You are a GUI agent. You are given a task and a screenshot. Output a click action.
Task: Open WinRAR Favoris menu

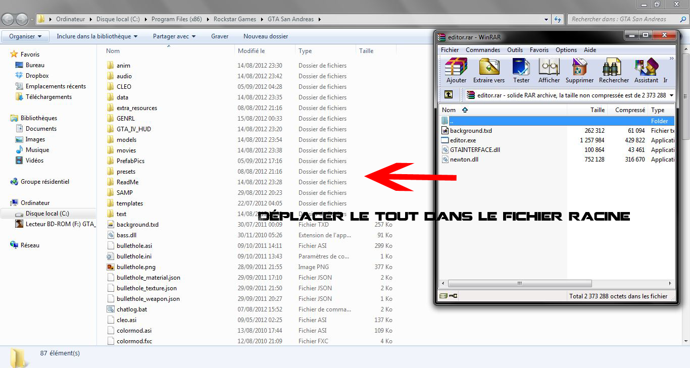click(x=539, y=50)
